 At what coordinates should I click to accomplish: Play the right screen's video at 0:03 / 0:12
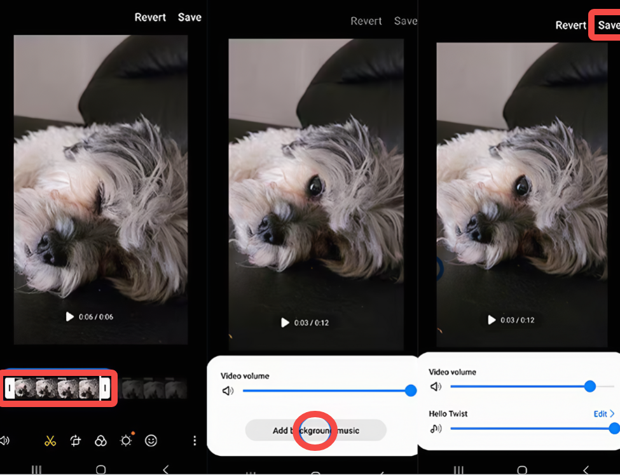pyautogui.click(x=492, y=319)
